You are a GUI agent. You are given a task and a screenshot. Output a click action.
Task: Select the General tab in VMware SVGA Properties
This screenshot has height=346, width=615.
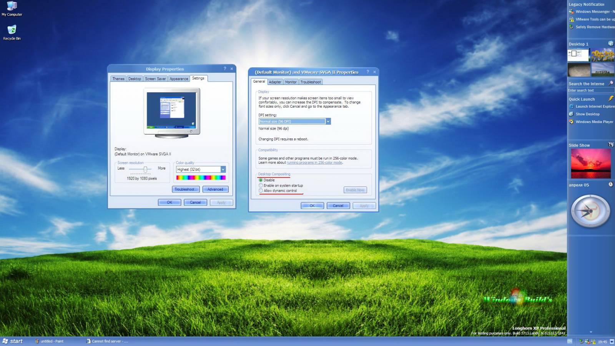[x=259, y=82]
